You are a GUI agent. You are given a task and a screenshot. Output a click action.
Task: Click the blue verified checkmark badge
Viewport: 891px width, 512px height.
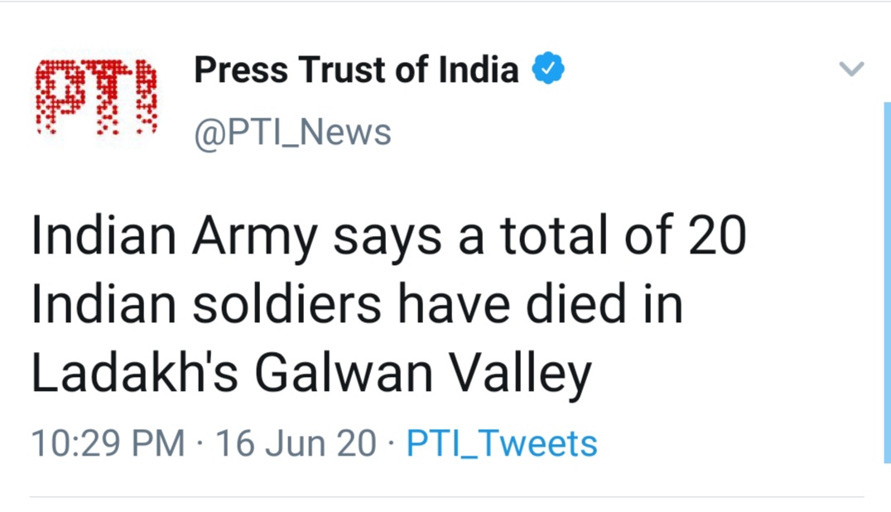(x=548, y=68)
